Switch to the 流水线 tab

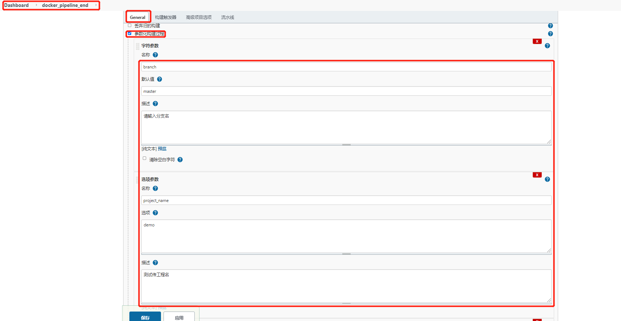point(227,17)
